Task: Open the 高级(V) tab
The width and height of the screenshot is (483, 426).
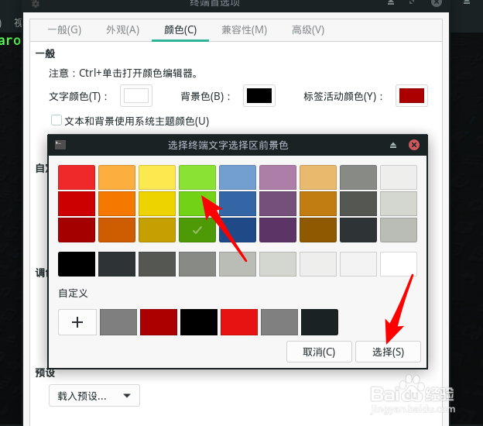Action: (x=308, y=30)
